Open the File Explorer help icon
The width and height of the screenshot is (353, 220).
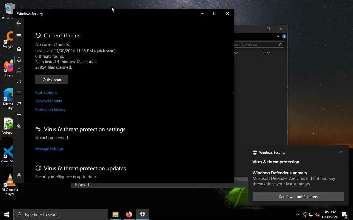(x=284, y=36)
